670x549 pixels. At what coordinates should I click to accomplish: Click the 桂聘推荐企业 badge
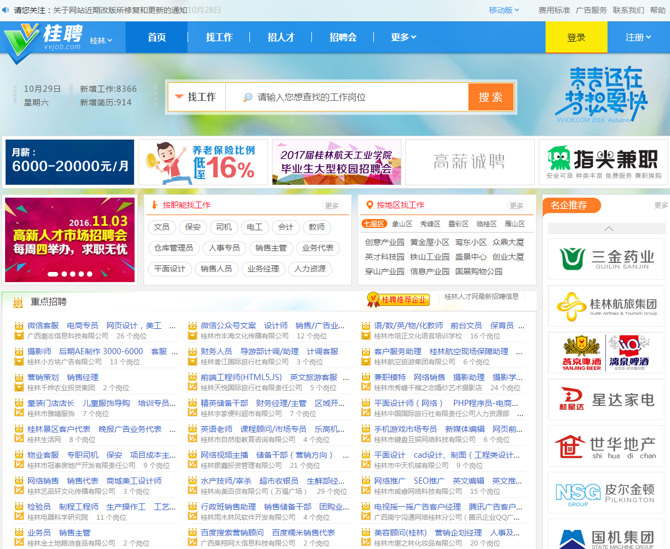click(x=398, y=300)
